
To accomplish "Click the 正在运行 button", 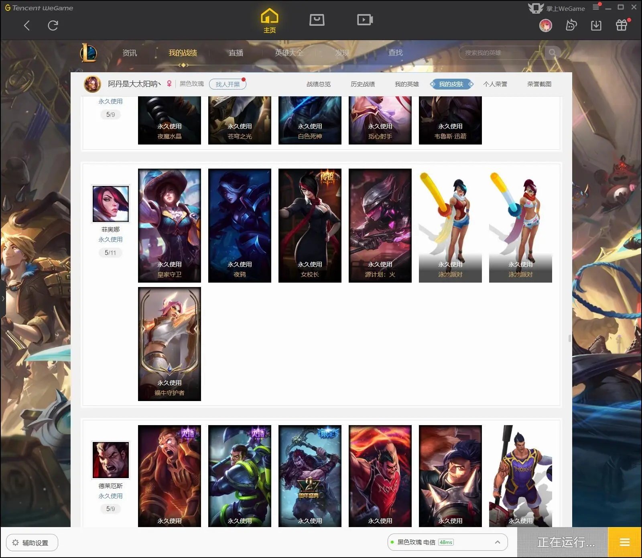I will [563, 542].
